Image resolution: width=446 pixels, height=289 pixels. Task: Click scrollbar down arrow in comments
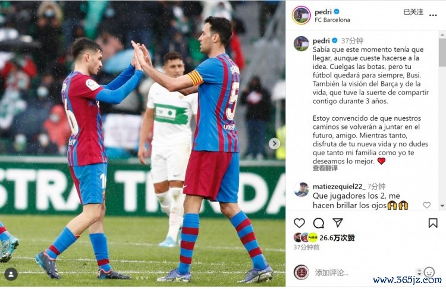pyautogui.click(x=442, y=206)
